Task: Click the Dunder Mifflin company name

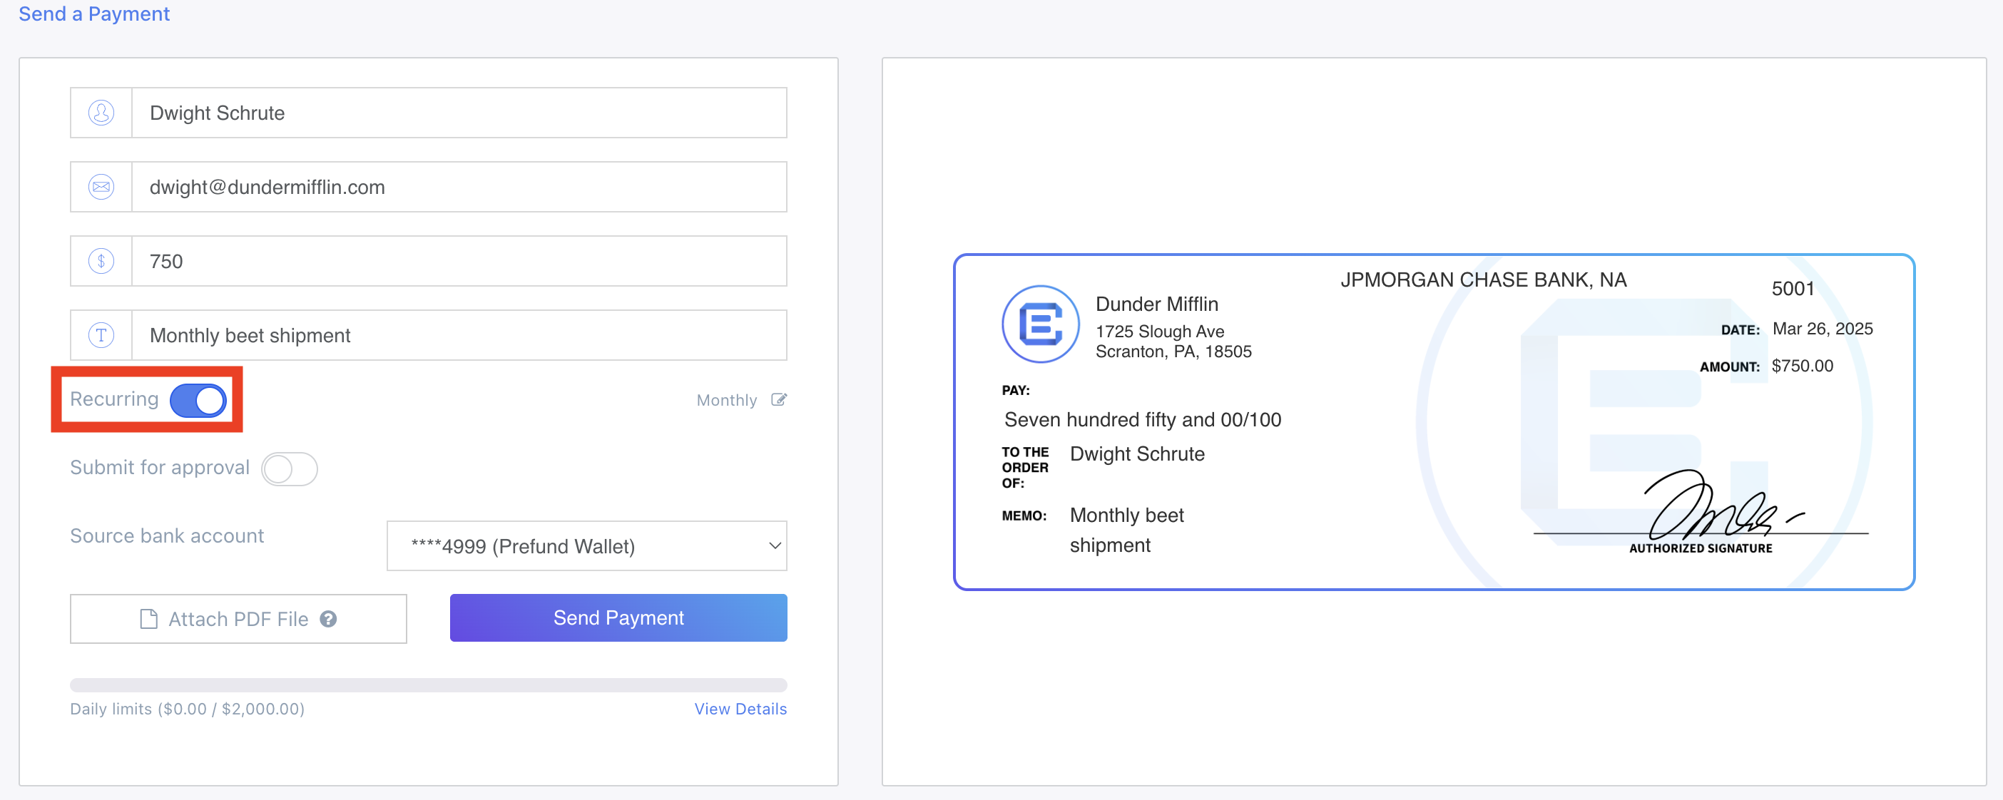Action: click(1157, 304)
